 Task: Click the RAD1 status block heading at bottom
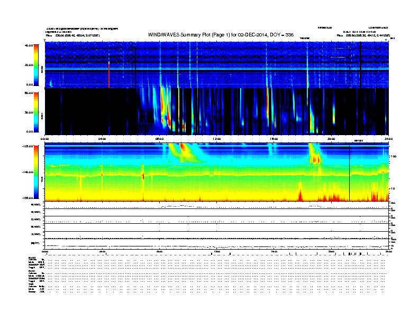(x=32, y=271)
